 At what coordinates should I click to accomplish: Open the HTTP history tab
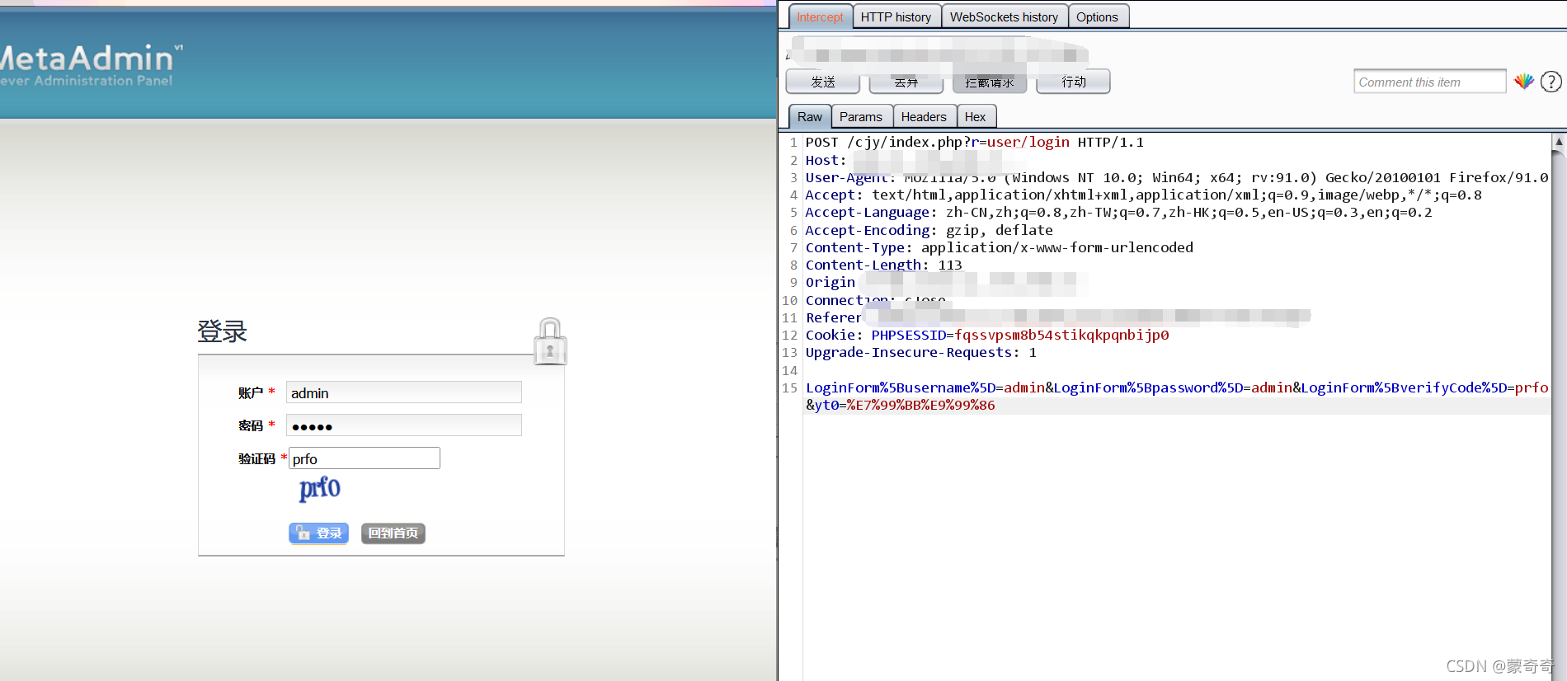click(896, 16)
